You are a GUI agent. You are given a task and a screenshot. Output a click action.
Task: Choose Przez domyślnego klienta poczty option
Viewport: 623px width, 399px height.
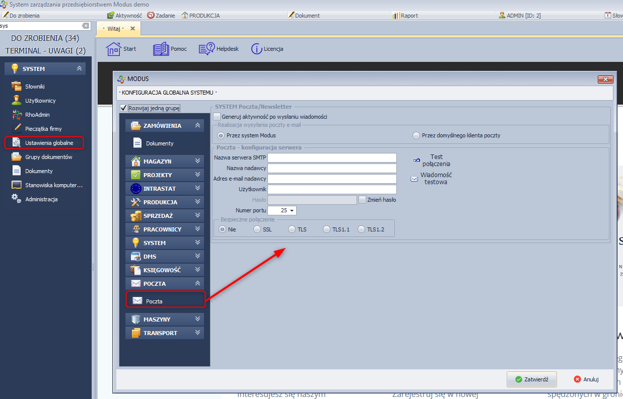[416, 135]
